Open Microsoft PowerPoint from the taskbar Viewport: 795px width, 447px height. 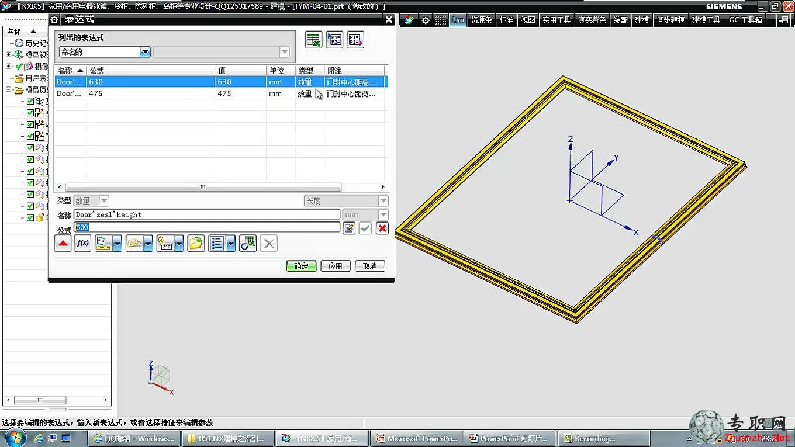(417, 438)
